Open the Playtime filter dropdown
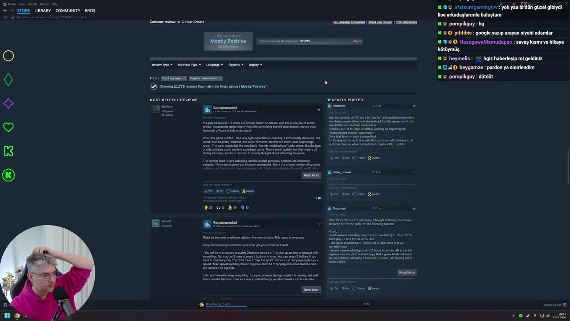 236,65
